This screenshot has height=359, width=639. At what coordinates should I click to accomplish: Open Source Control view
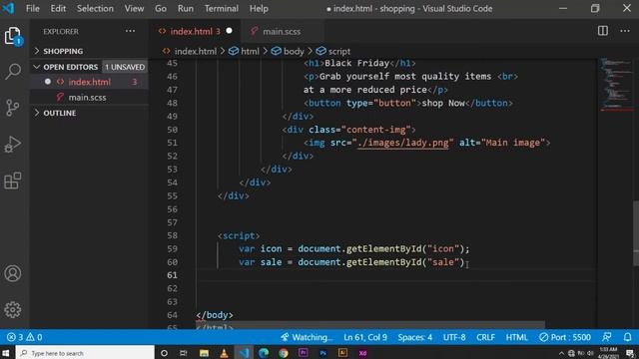13,108
